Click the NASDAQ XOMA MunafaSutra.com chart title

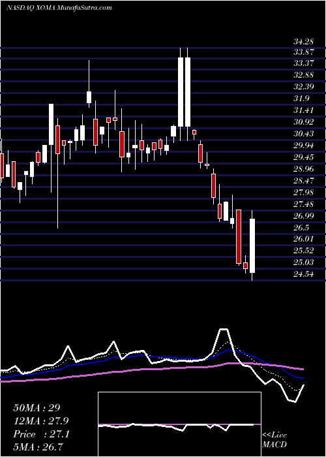tap(59, 8)
